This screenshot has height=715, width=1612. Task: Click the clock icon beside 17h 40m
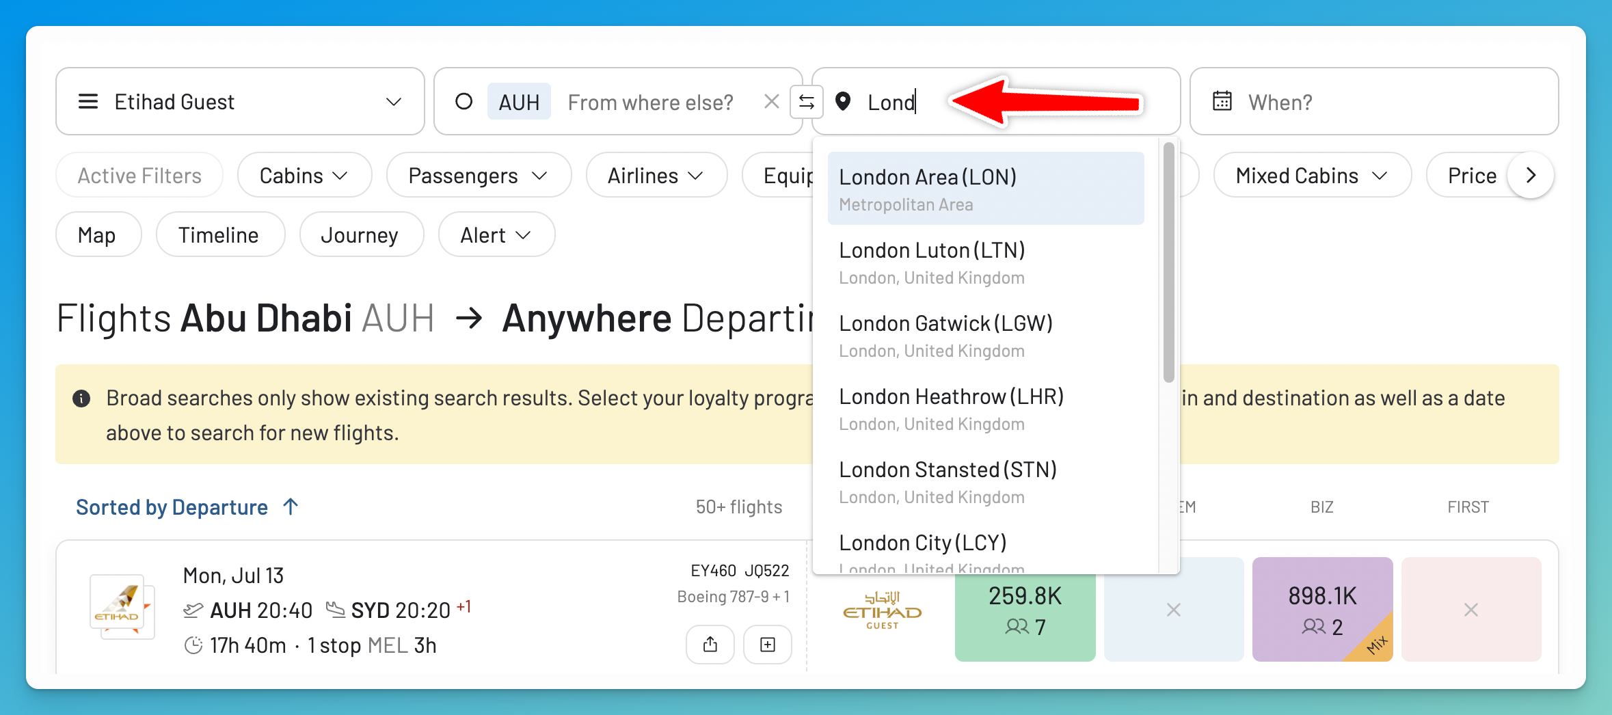click(x=193, y=645)
